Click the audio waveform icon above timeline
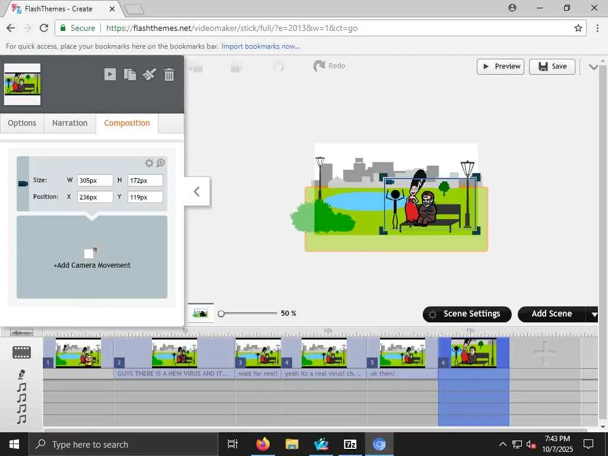This screenshot has width=608, height=456. click(22, 332)
